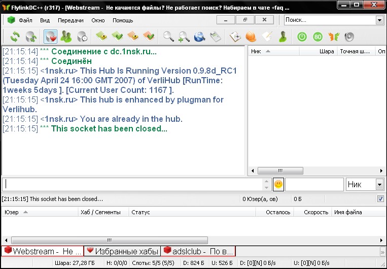Expand the 'Ник' filter dropdown
Screen dimensions: 387x269
click(x=379, y=184)
